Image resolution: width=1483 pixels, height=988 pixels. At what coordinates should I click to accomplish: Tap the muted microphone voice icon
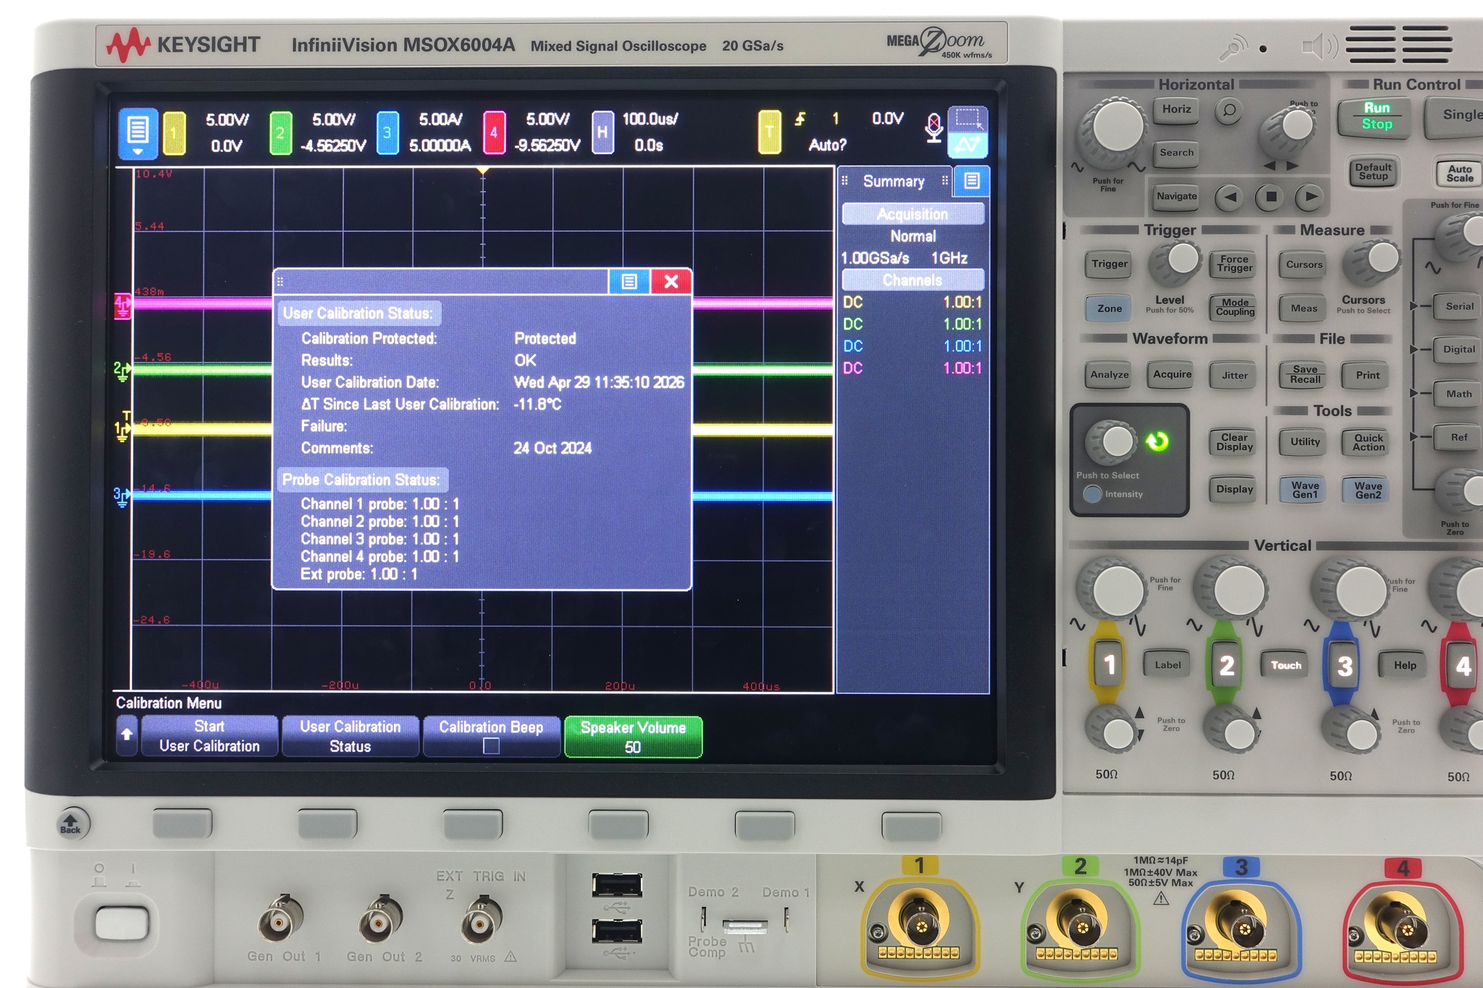(934, 127)
